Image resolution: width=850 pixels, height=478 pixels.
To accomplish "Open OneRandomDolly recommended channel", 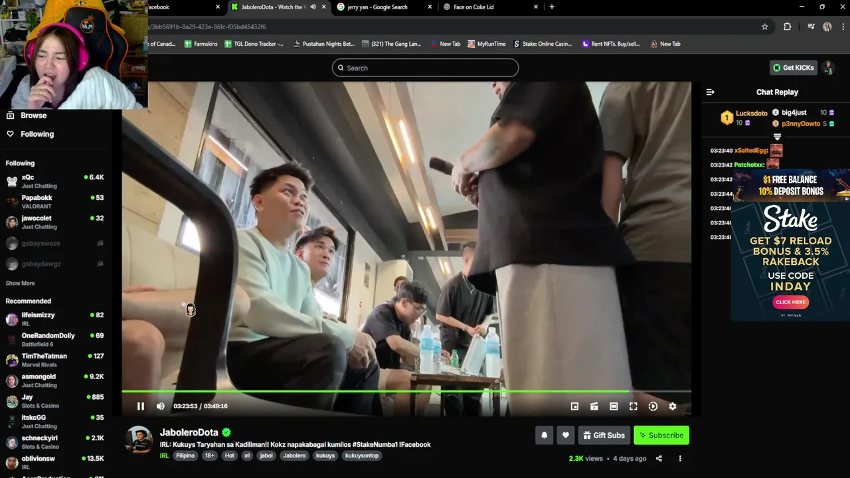I will [x=54, y=340].
